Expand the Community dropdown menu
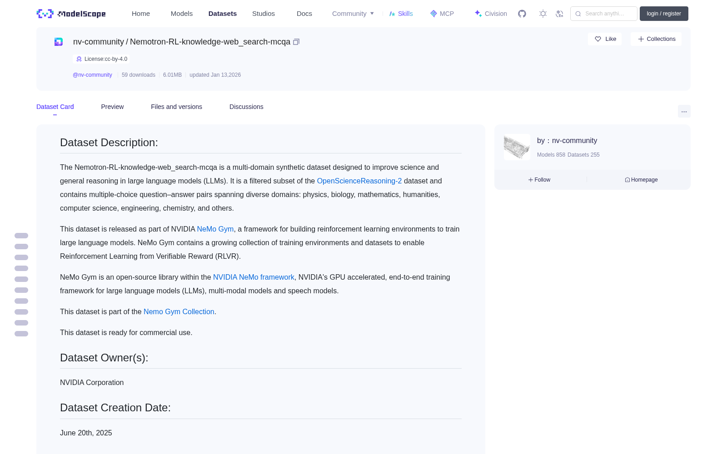Viewport: 727px width, 454px height. [353, 14]
